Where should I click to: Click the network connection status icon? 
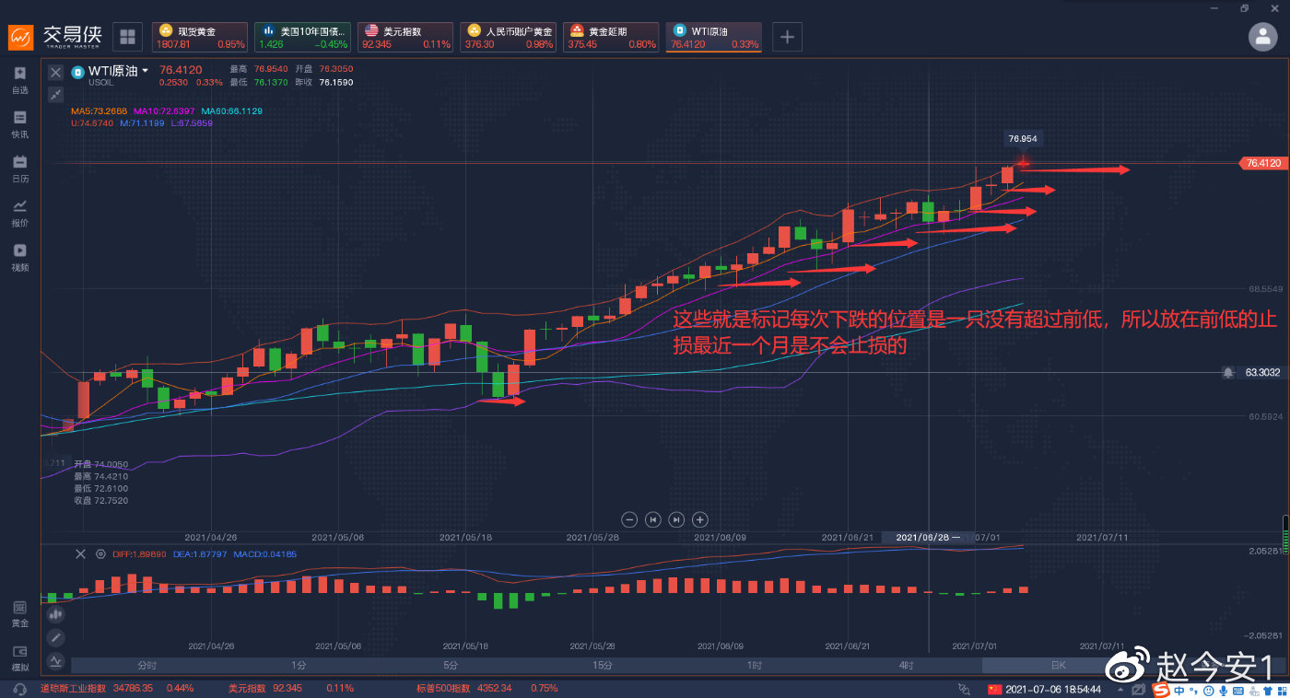click(x=964, y=689)
